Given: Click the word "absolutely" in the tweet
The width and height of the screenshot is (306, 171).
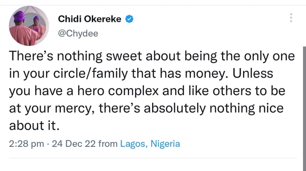Looking at the screenshot, I should [x=175, y=108].
